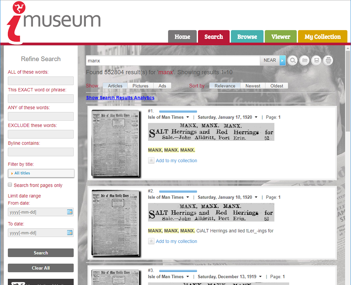Open the From date calendar picker
The image size is (351, 285).
click(x=70, y=212)
